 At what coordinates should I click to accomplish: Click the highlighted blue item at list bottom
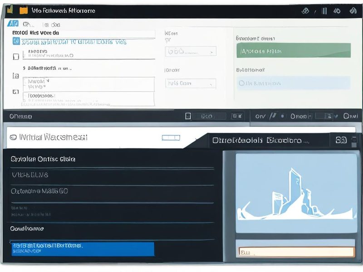(83, 249)
